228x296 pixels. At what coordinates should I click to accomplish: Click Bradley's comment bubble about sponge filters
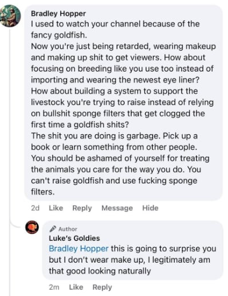click(124, 103)
